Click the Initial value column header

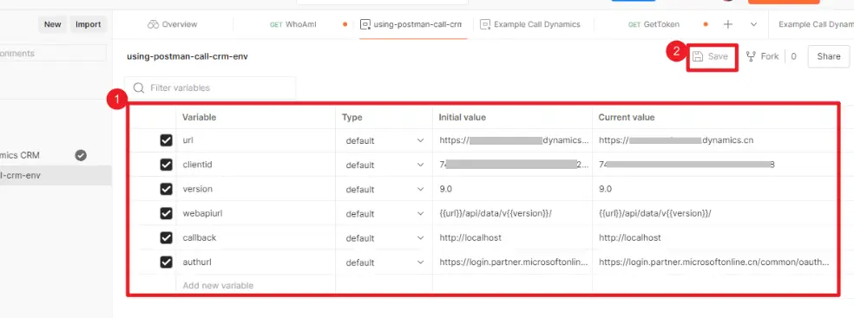463,118
